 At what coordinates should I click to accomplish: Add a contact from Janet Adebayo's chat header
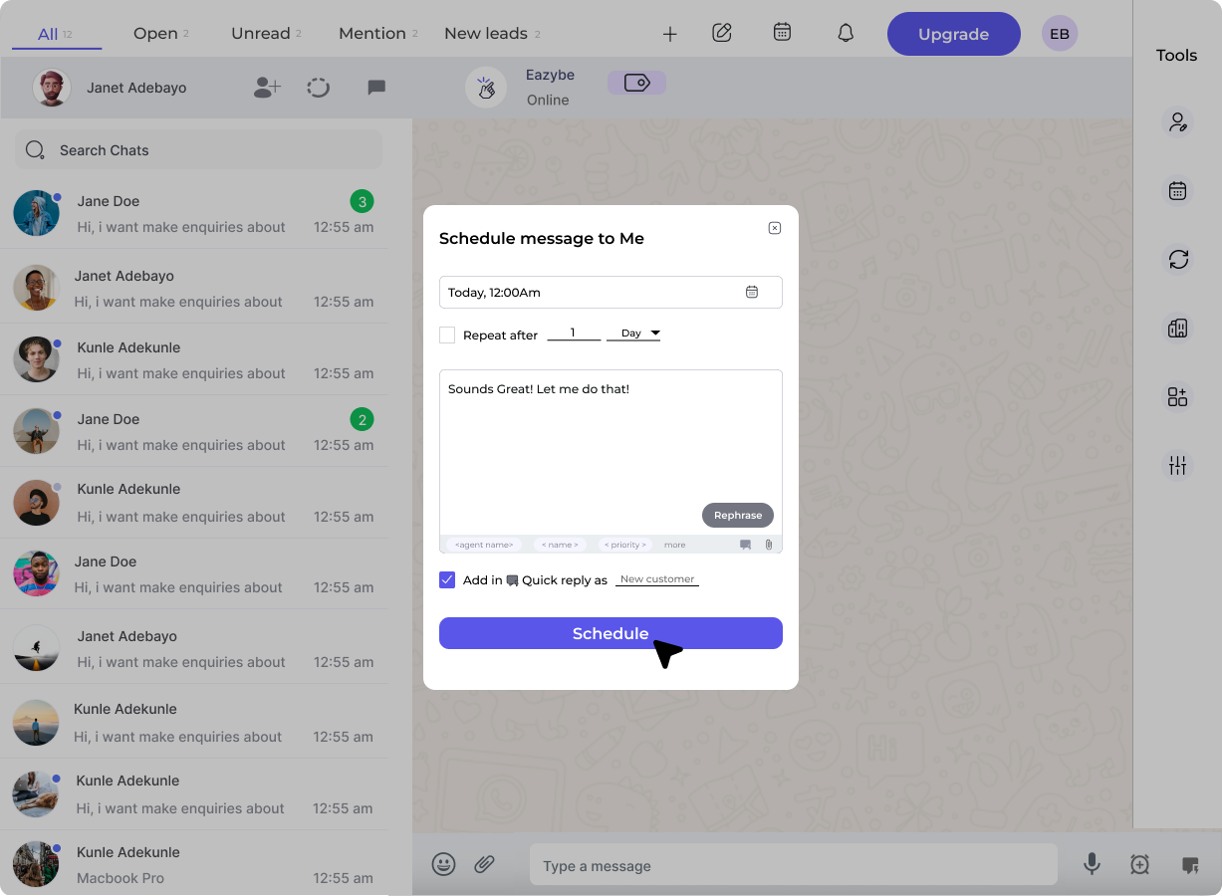click(266, 88)
